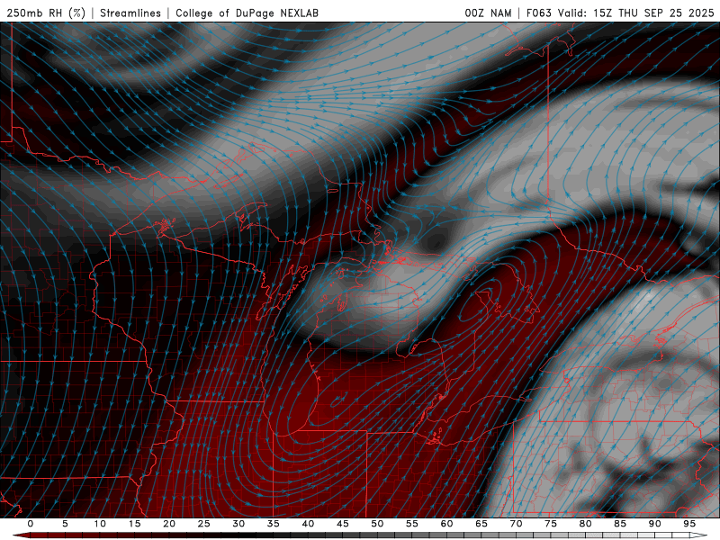Click the 80 label on the RH scale

tap(586, 524)
